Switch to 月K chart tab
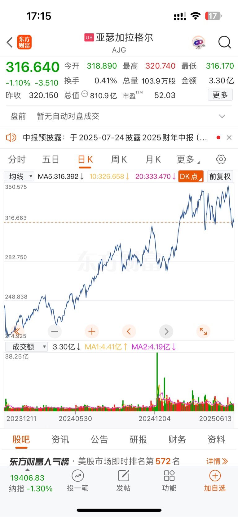The image size is (238, 517). tap(153, 159)
